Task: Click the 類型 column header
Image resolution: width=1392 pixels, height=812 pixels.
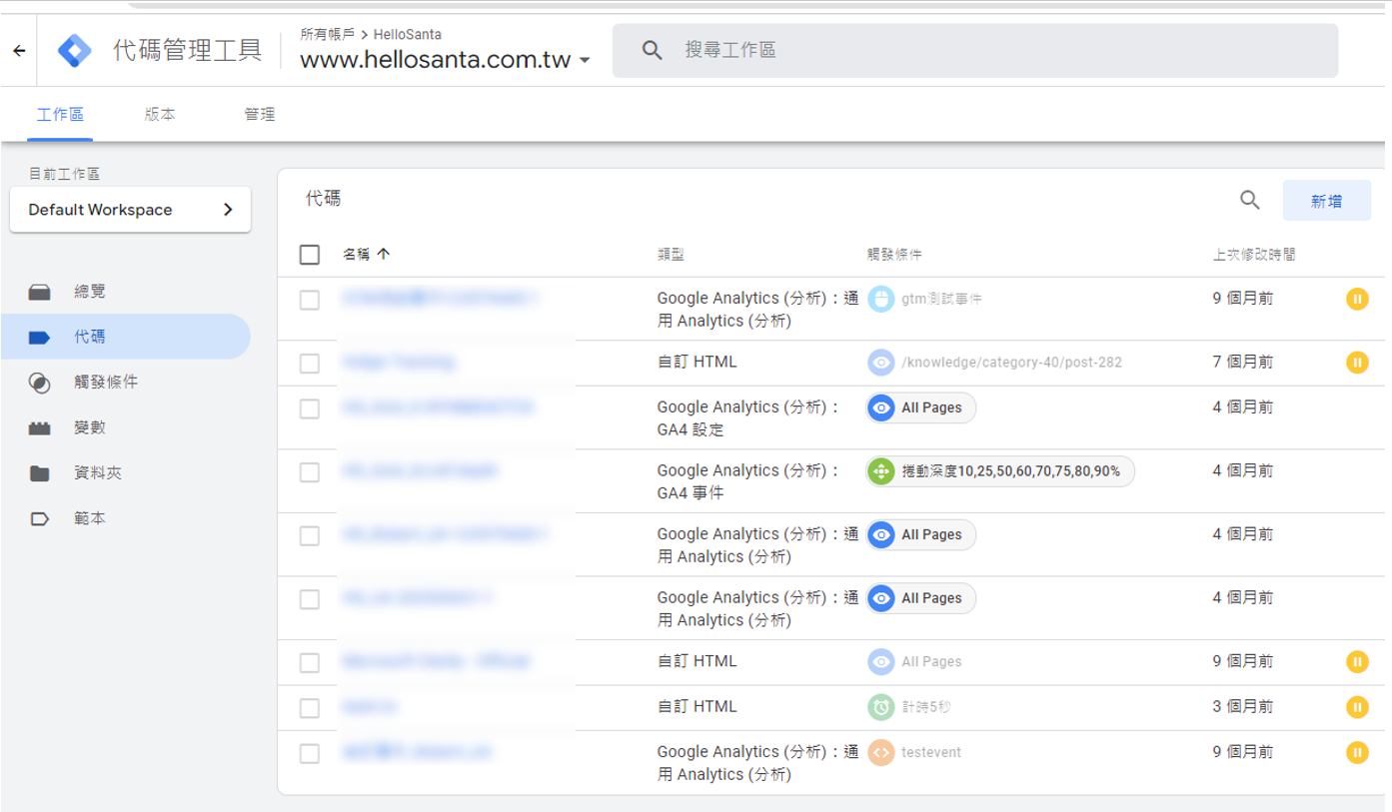Action: tap(671, 255)
